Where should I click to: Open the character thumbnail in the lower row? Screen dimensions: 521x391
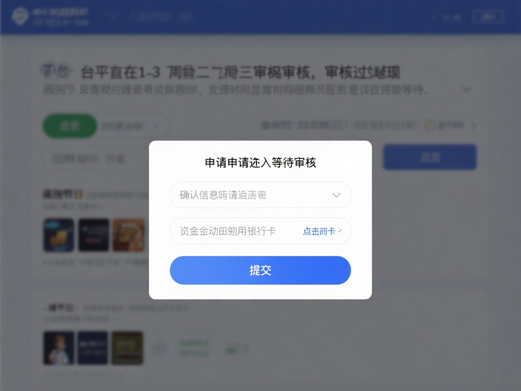pos(59,348)
